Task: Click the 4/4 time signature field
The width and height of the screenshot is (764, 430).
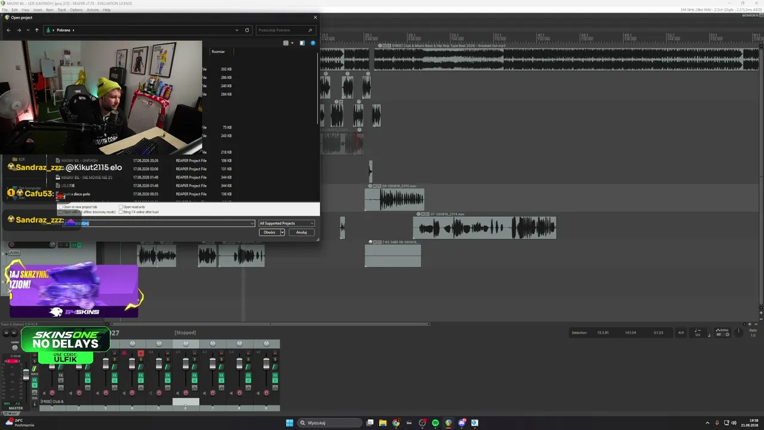Action: click(681, 333)
